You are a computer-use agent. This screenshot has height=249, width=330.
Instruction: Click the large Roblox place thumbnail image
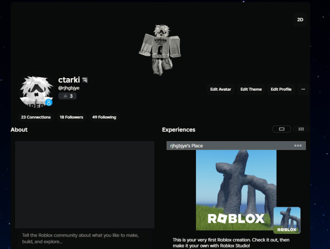click(x=236, y=190)
